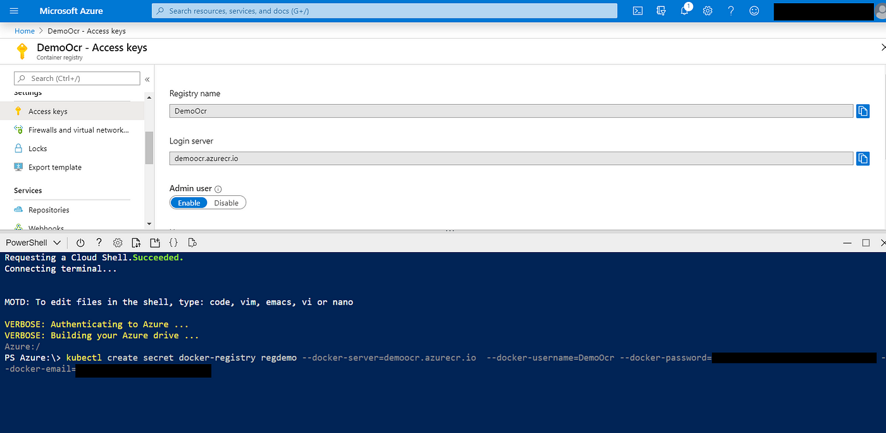Click the sidebar scroll up arrow
Screen dimensions: 886x433
[x=149, y=97]
